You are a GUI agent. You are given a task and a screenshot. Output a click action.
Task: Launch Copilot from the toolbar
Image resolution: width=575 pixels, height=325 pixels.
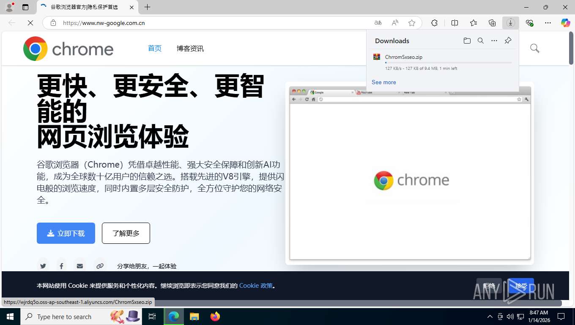(x=566, y=23)
